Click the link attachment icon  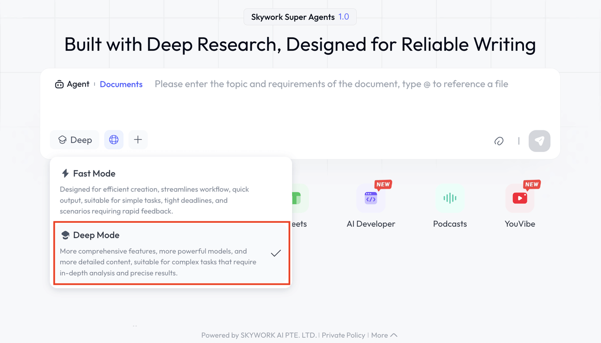click(499, 141)
